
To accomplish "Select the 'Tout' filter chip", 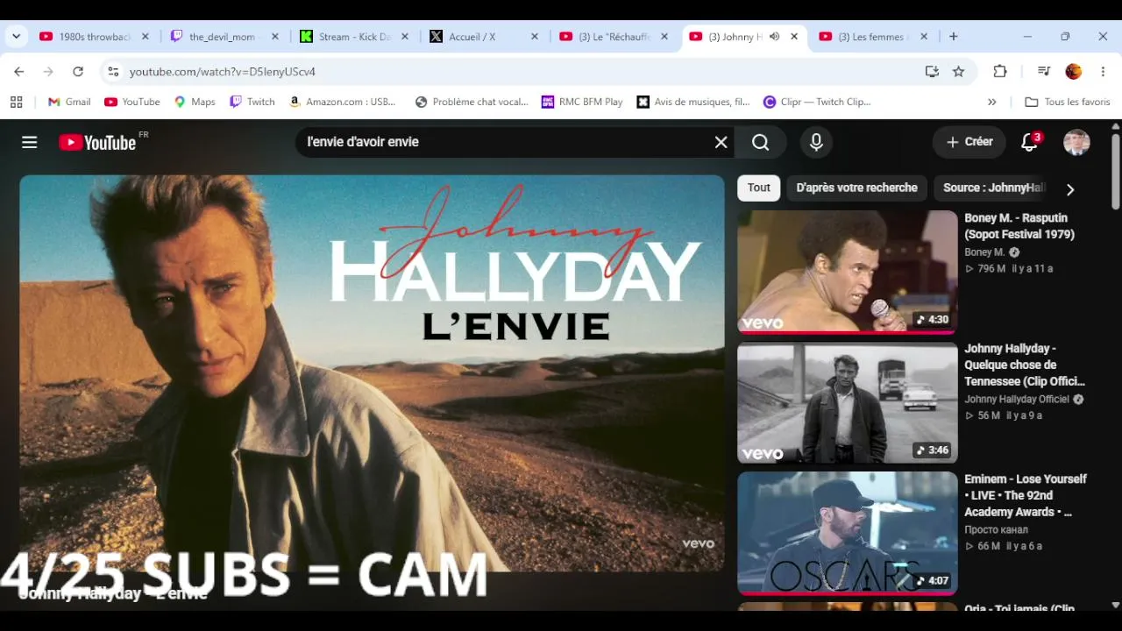I will (x=759, y=188).
